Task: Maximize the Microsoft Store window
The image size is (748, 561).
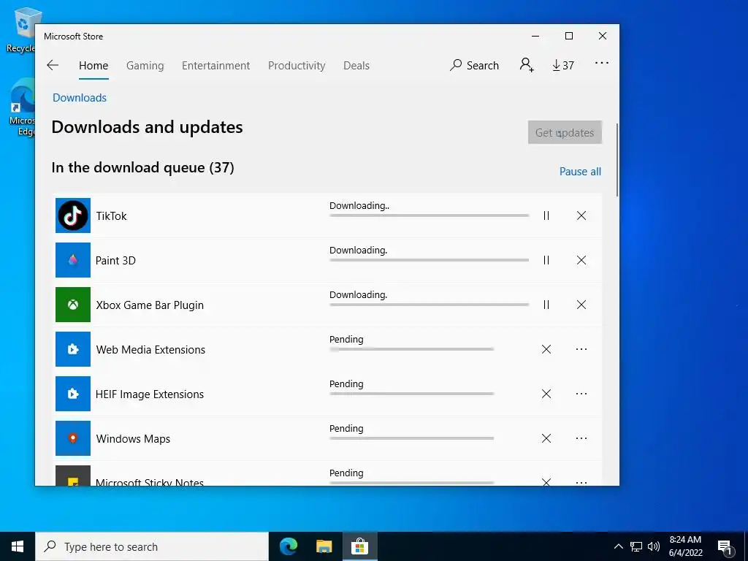Action: click(x=568, y=37)
